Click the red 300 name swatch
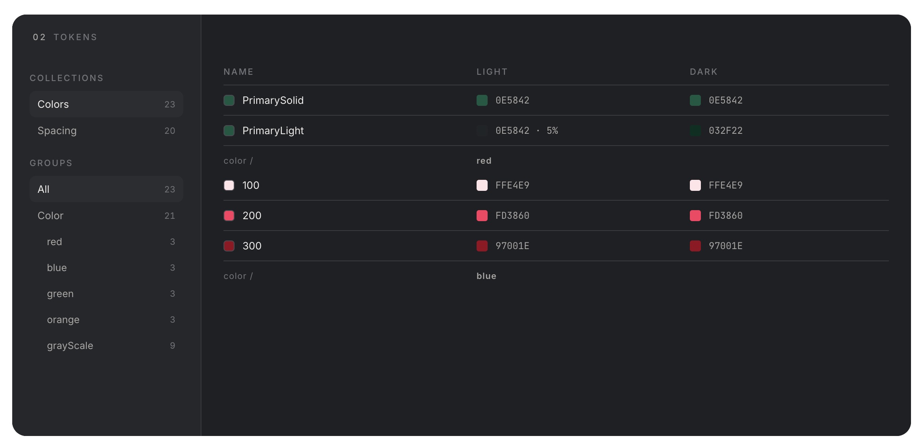Viewport: 924px width, 447px height. click(x=229, y=246)
